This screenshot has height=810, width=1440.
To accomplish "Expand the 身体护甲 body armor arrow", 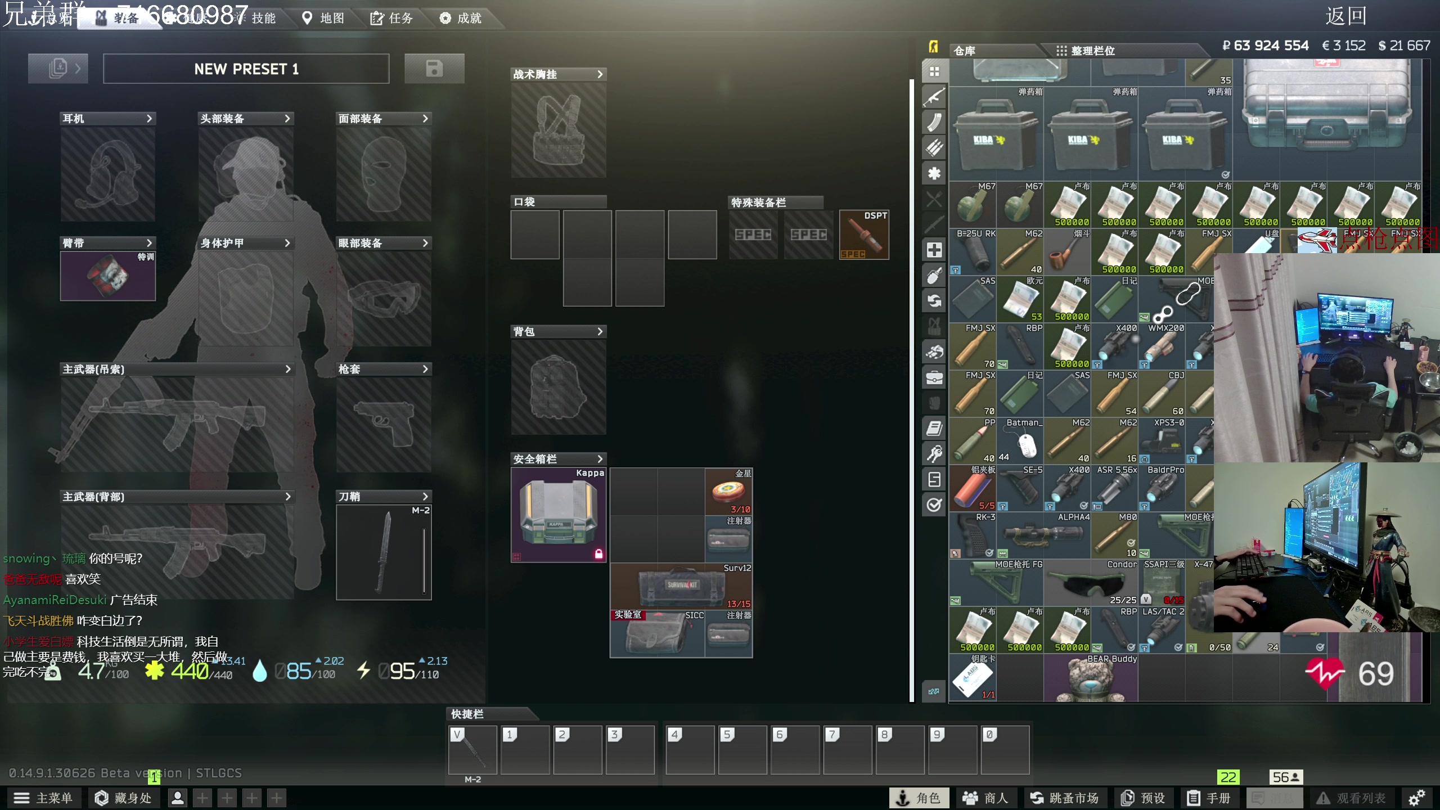I will [x=287, y=243].
